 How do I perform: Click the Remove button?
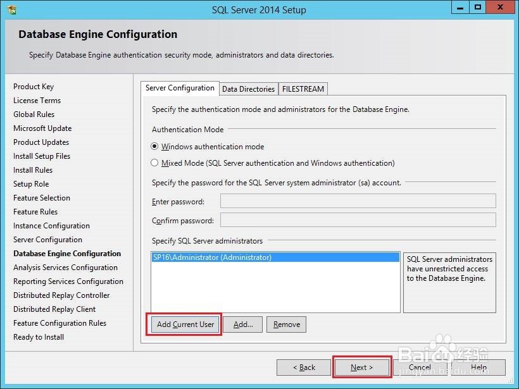[286, 324]
